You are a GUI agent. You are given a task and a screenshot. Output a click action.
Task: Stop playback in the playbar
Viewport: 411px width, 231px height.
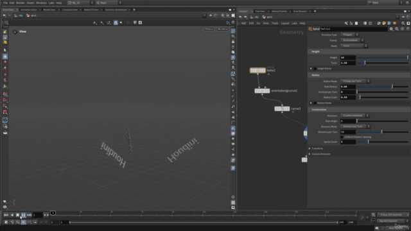[x=17, y=215]
